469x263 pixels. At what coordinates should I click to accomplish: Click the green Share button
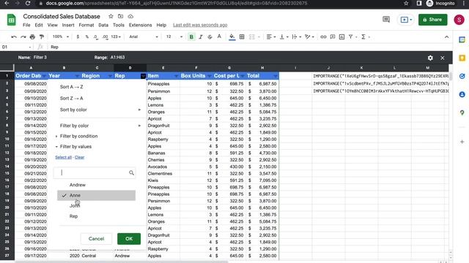(x=432, y=20)
